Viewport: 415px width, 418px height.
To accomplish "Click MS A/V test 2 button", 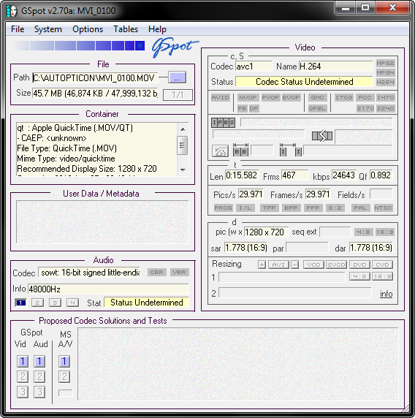I will (64, 376).
